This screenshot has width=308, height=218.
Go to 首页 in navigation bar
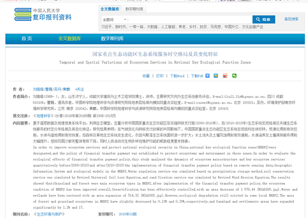[26, 38]
